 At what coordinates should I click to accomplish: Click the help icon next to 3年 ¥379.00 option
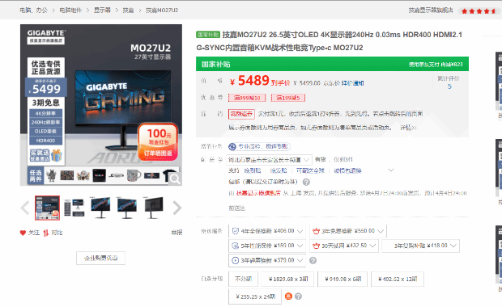313,260
